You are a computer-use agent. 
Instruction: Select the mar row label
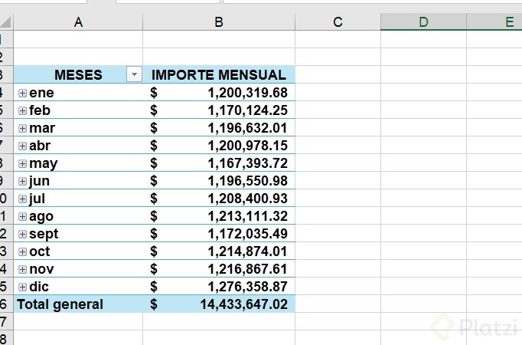(42, 128)
